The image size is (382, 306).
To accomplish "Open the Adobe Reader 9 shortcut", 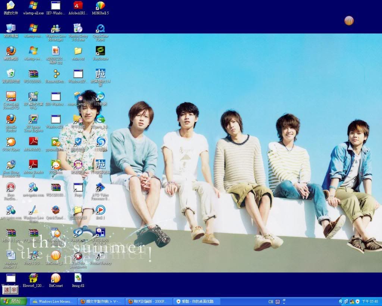I will click(33, 165).
